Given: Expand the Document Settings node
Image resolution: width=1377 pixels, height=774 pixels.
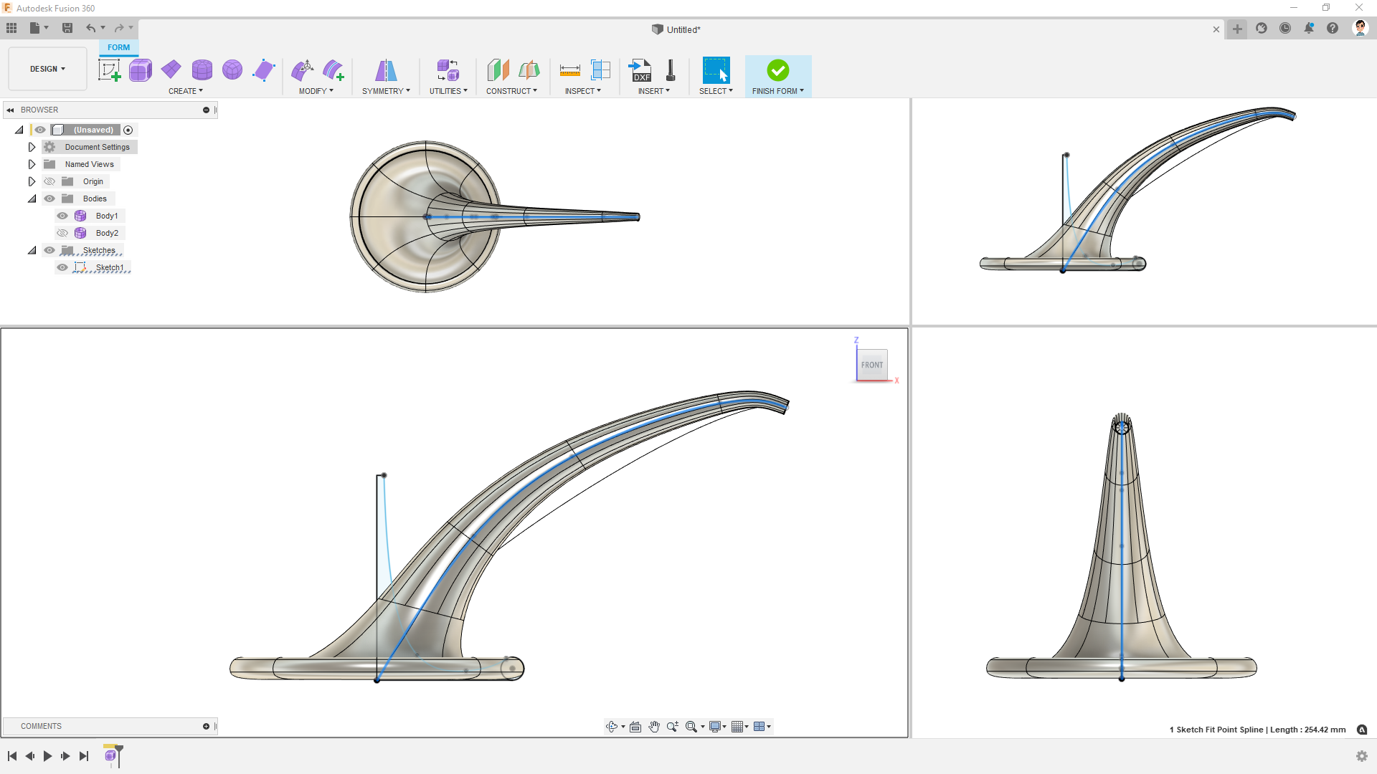Looking at the screenshot, I should 32,146.
